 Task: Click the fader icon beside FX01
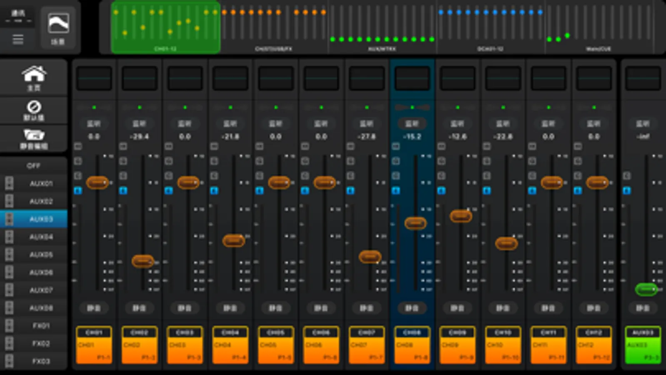coord(9,325)
